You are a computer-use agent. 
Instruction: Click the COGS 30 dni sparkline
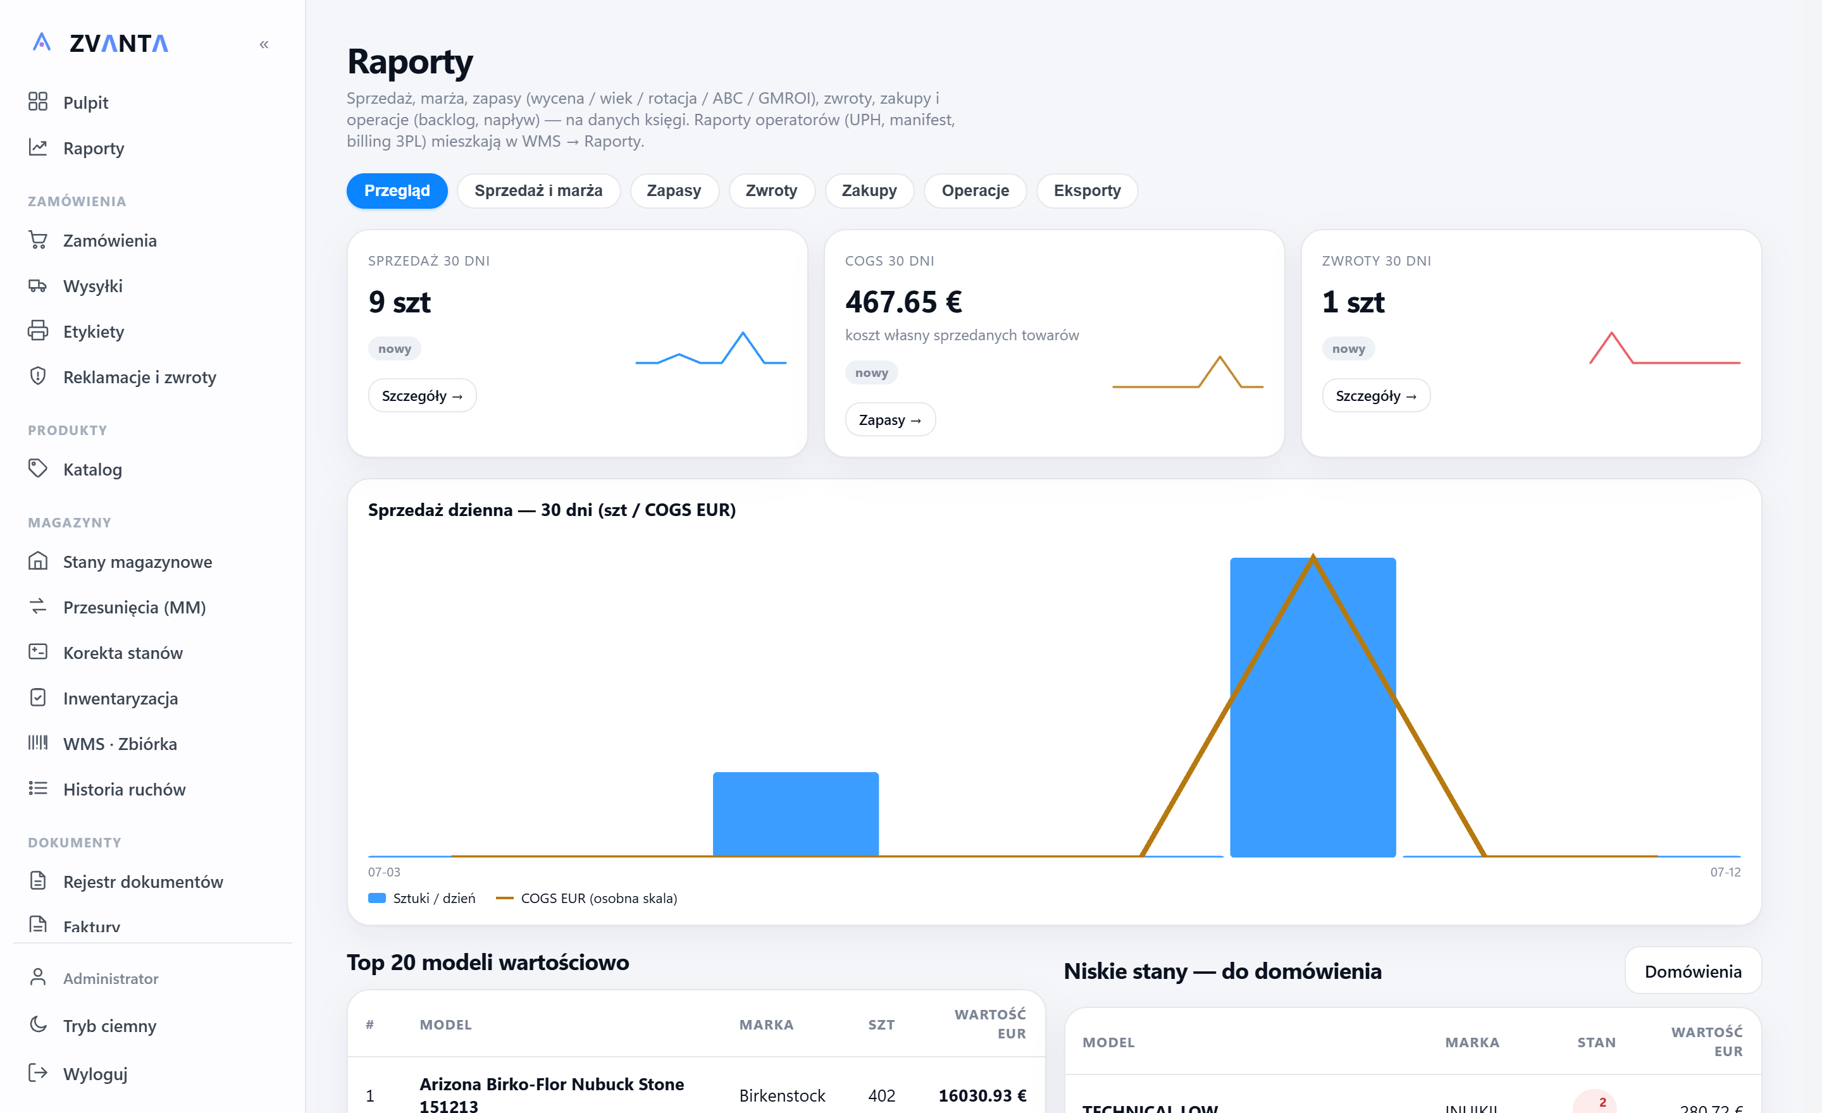(x=1187, y=372)
